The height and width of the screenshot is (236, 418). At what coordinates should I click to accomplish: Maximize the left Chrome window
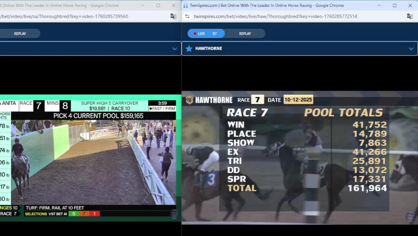158,5
